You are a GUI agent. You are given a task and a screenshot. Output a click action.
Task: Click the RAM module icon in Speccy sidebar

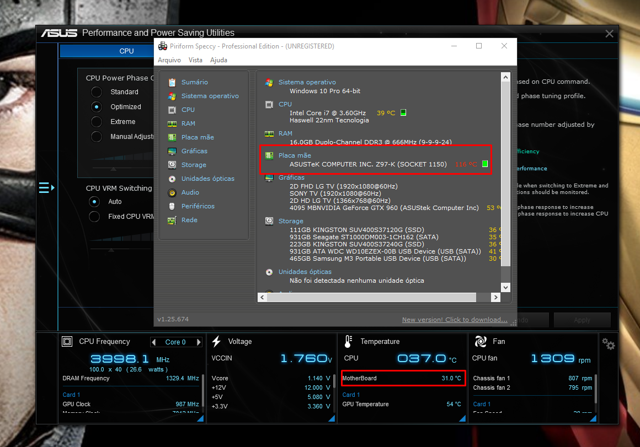click(172, 123)
